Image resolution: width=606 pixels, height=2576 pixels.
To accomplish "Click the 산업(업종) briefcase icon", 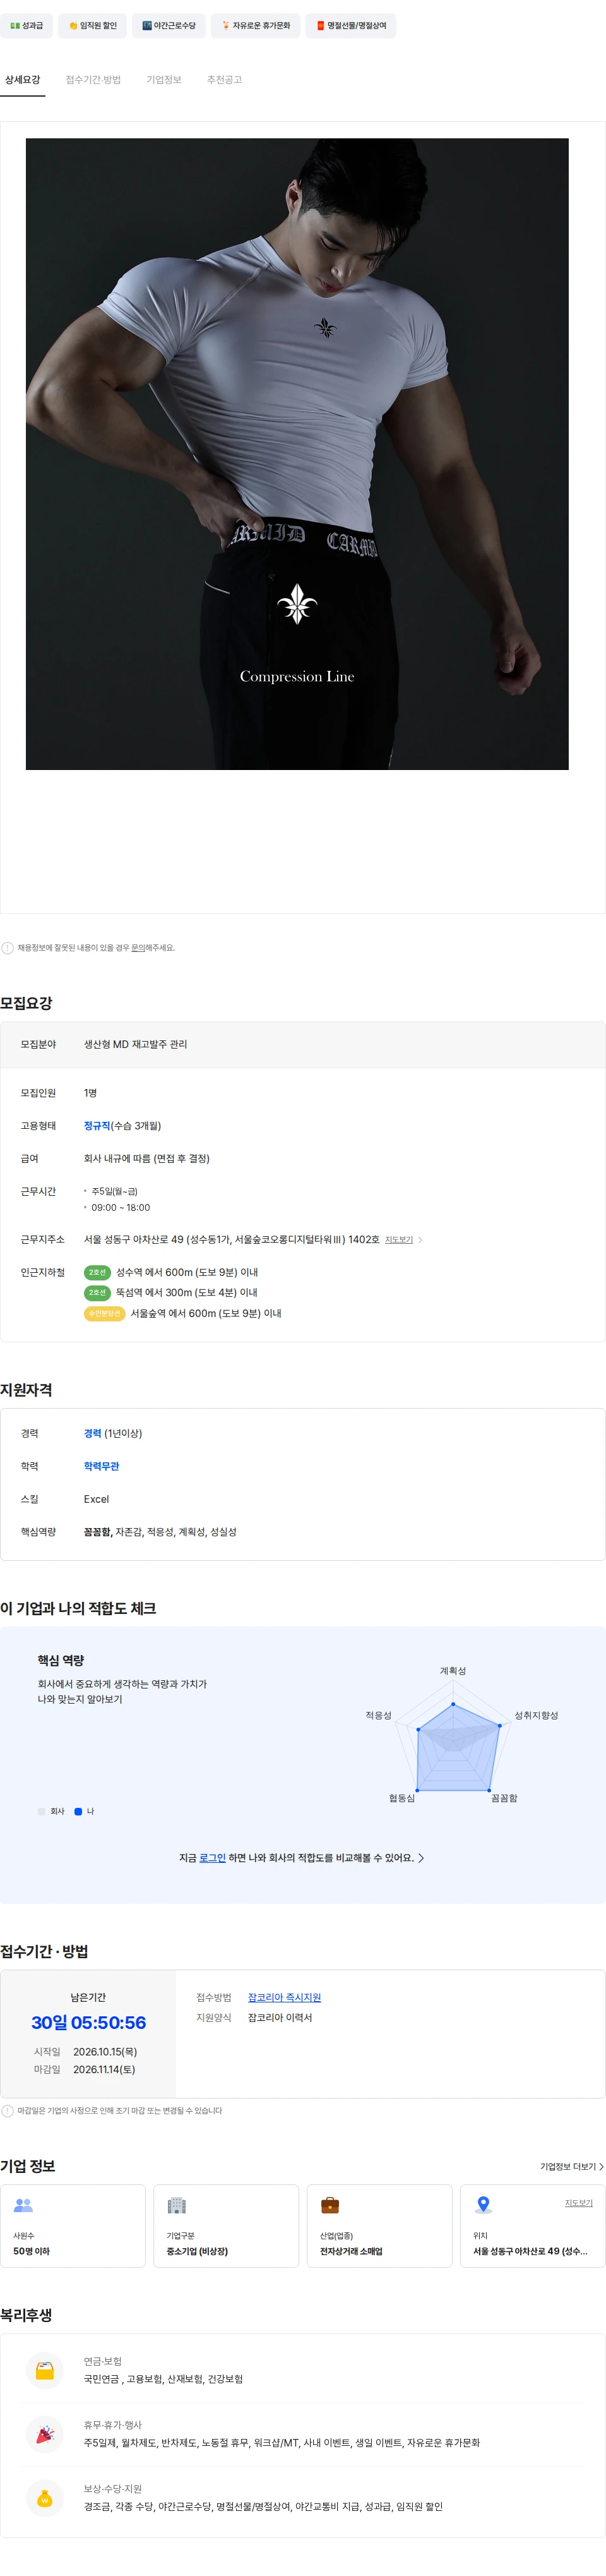I will pyautogui.click(x=330, y=2206).
